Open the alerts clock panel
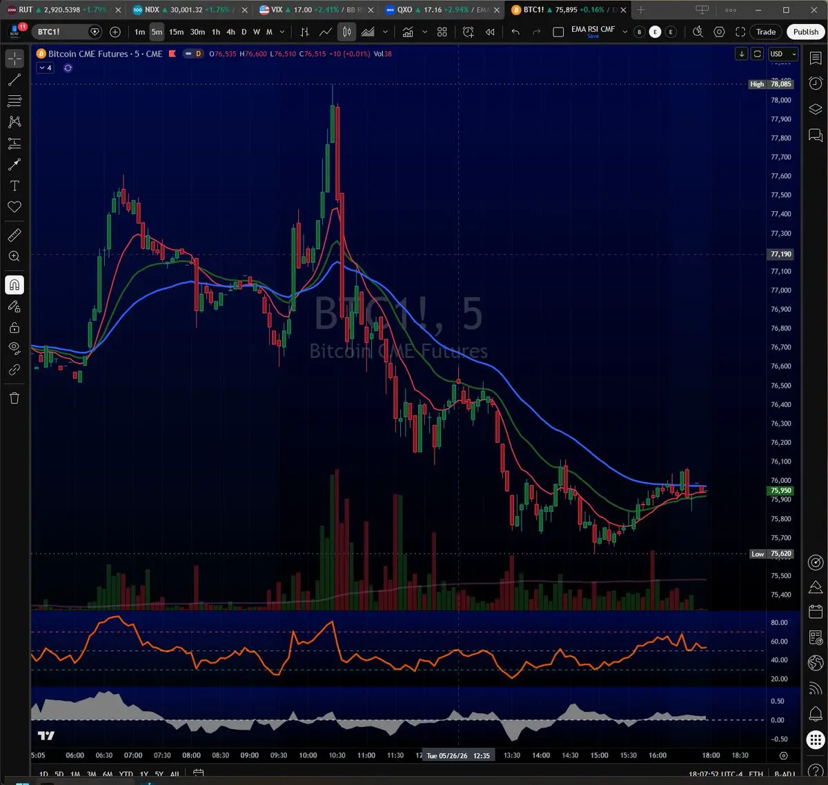 815,83
